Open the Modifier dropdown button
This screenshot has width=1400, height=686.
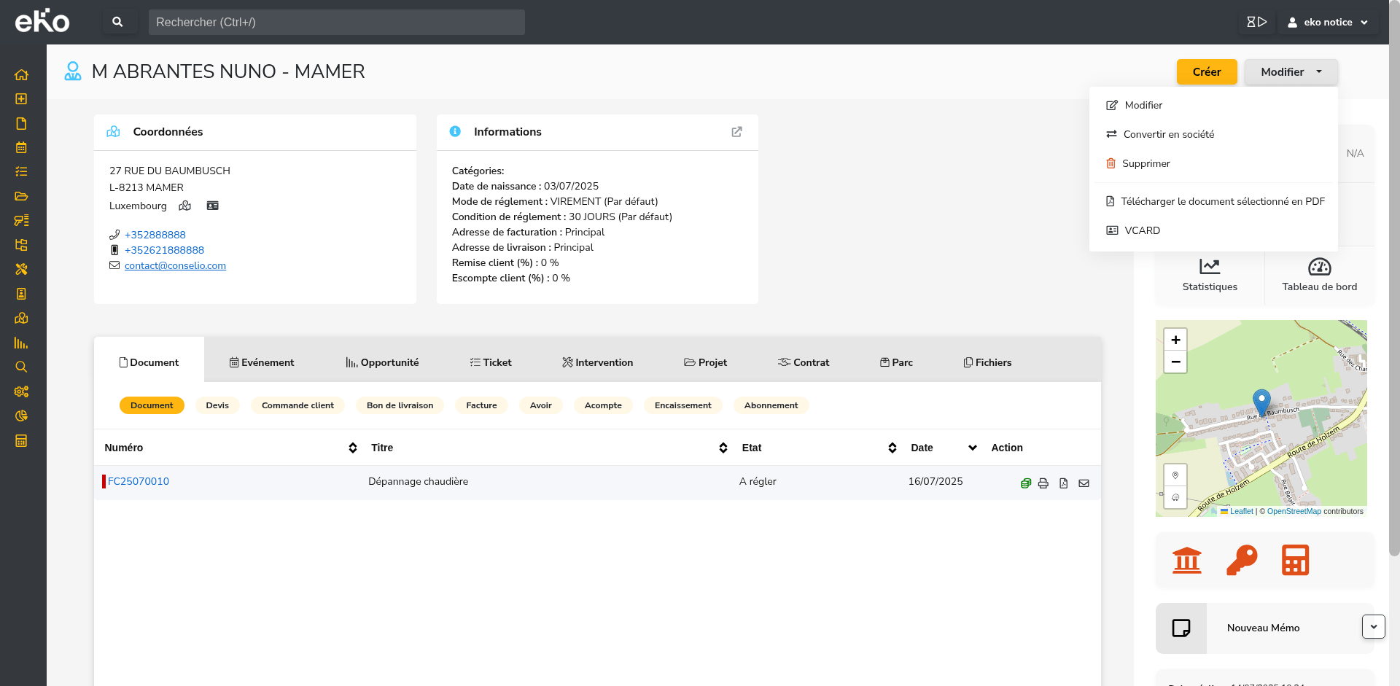point(1290,71)
